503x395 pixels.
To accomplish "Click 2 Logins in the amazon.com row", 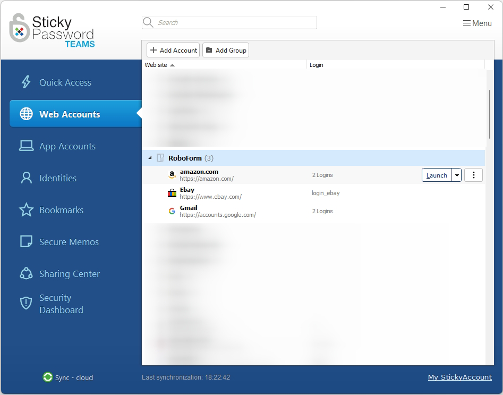I will (322, 175).
